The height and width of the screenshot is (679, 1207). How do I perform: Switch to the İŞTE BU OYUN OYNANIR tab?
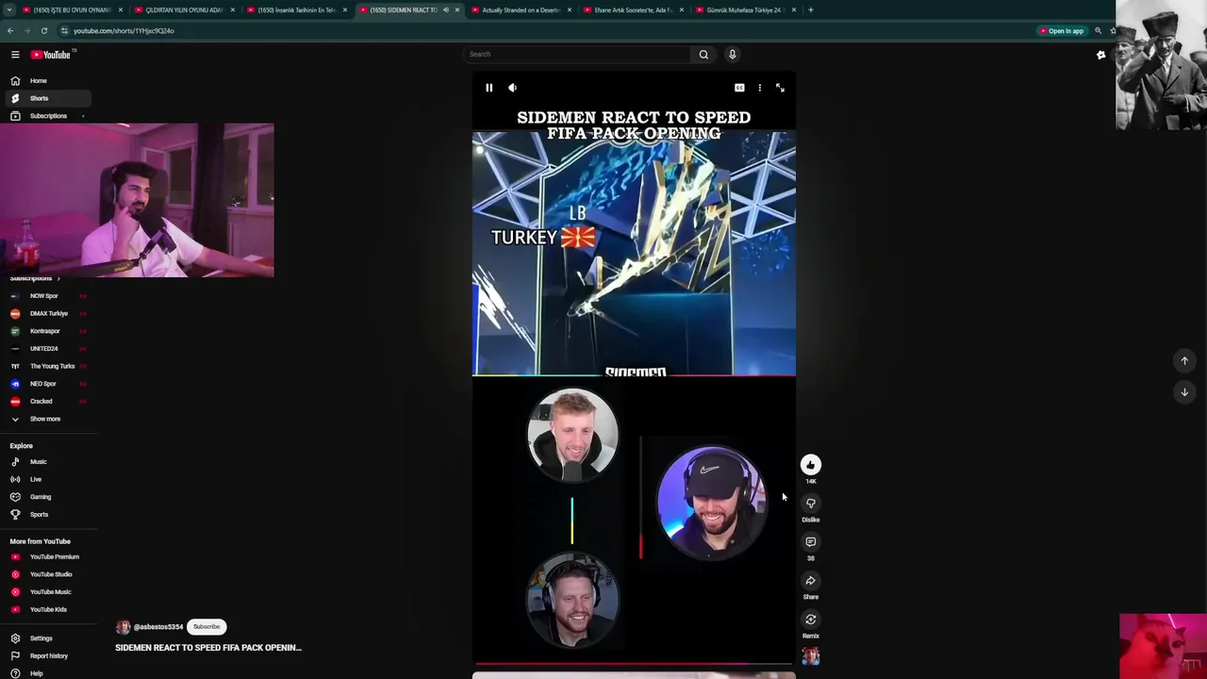[x=74, y=10]
